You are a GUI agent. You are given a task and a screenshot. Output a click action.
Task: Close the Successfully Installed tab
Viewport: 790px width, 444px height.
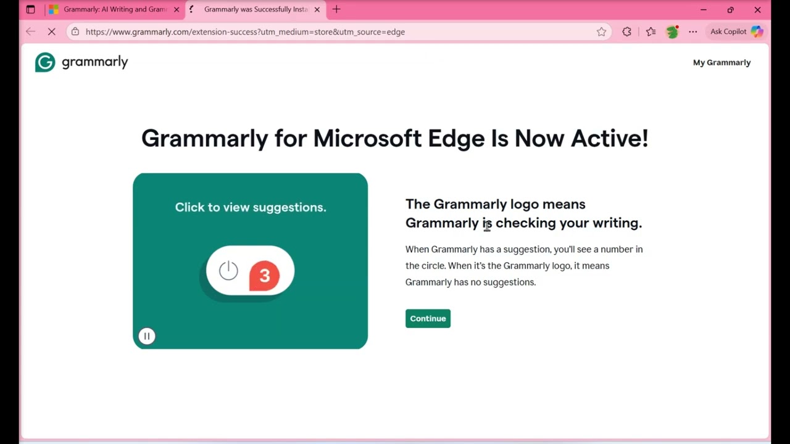[x=317, y=9]
